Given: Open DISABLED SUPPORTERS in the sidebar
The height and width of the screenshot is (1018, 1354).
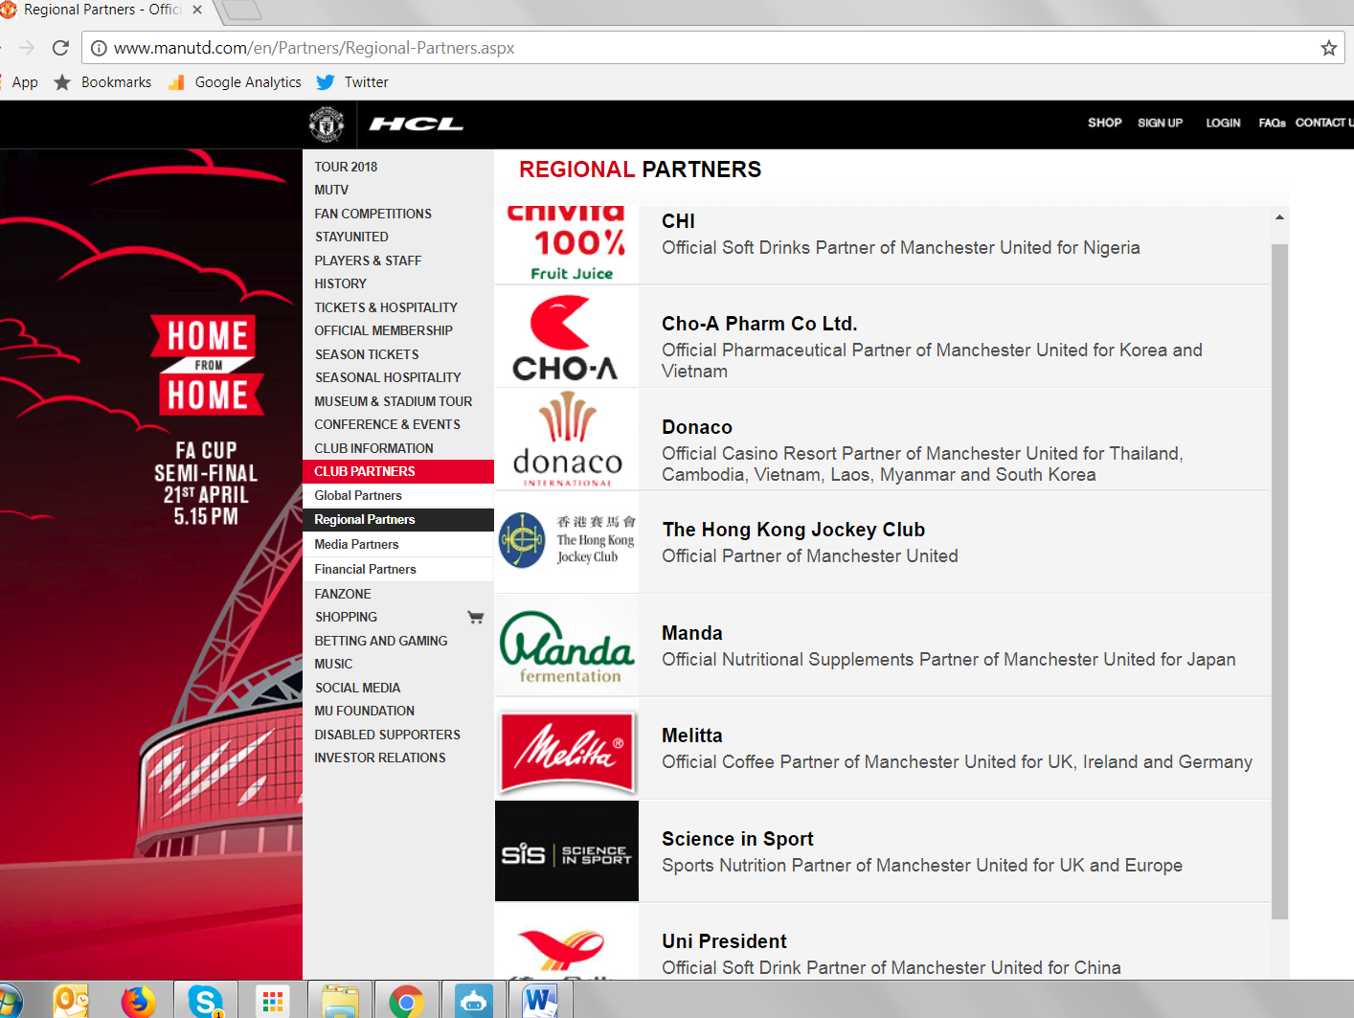Looking at the screenshot, I should (x=387, y=735).
